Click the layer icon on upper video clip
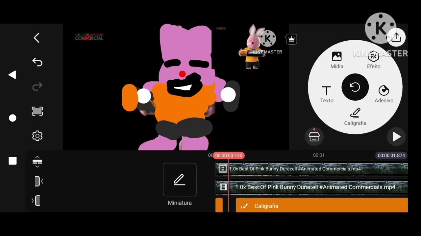Screen dimensions: 421x236 coord(223,169)
